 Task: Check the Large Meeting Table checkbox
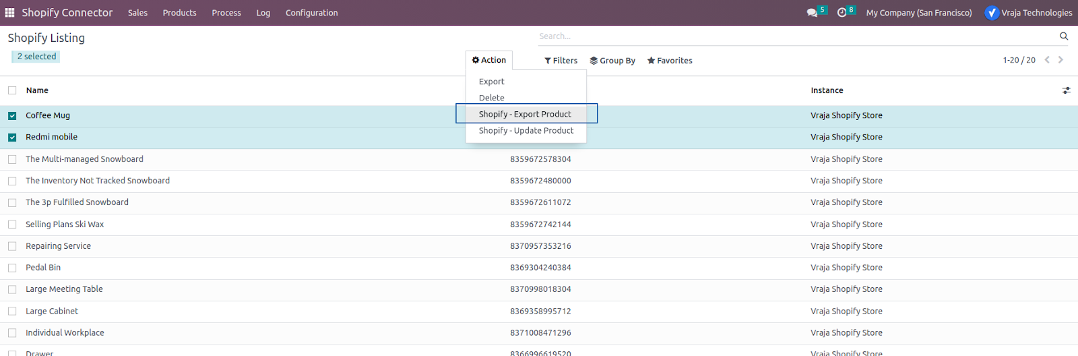tap(12, 290)
